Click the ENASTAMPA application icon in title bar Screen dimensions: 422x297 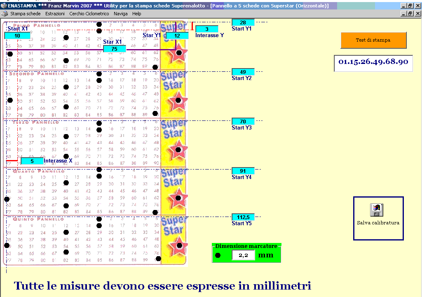coord(4,6)
